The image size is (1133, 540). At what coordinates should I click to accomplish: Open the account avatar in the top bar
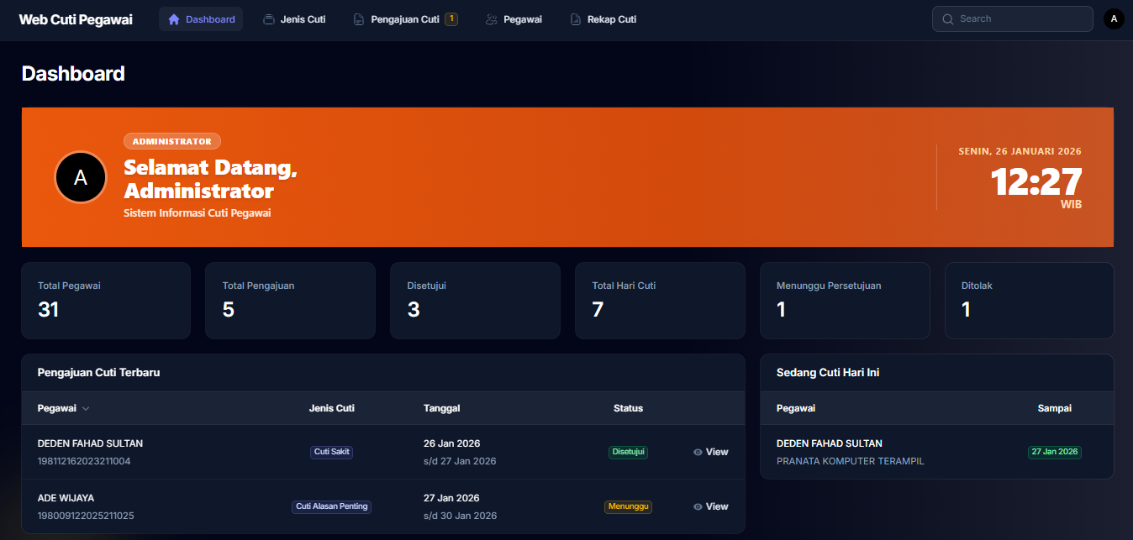pyautogui.click(x=1114, y=18)
